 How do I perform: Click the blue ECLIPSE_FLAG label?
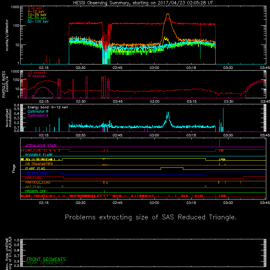37,173
